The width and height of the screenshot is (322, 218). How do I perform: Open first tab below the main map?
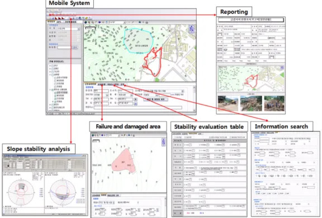(90, 84)
